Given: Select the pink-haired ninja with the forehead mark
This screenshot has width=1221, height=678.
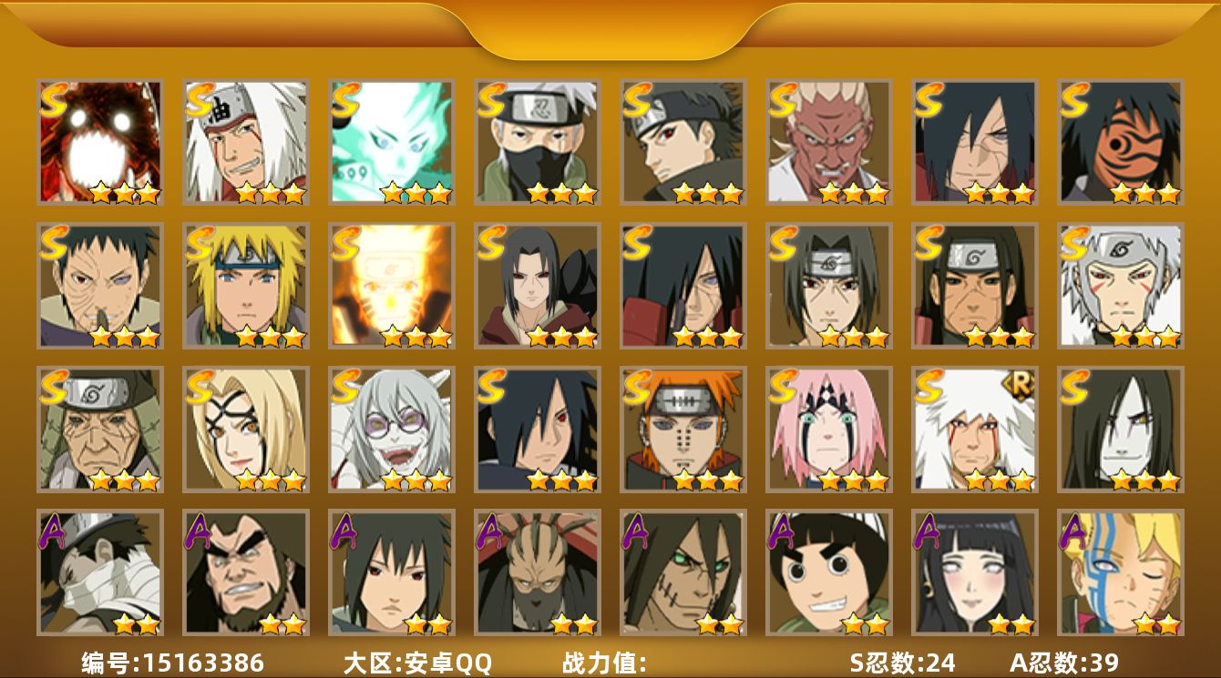Looking at the screenshot, I should [829, 430].
